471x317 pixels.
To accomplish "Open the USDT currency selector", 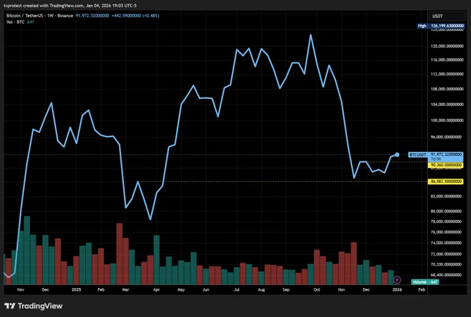I will pos(447,16).
